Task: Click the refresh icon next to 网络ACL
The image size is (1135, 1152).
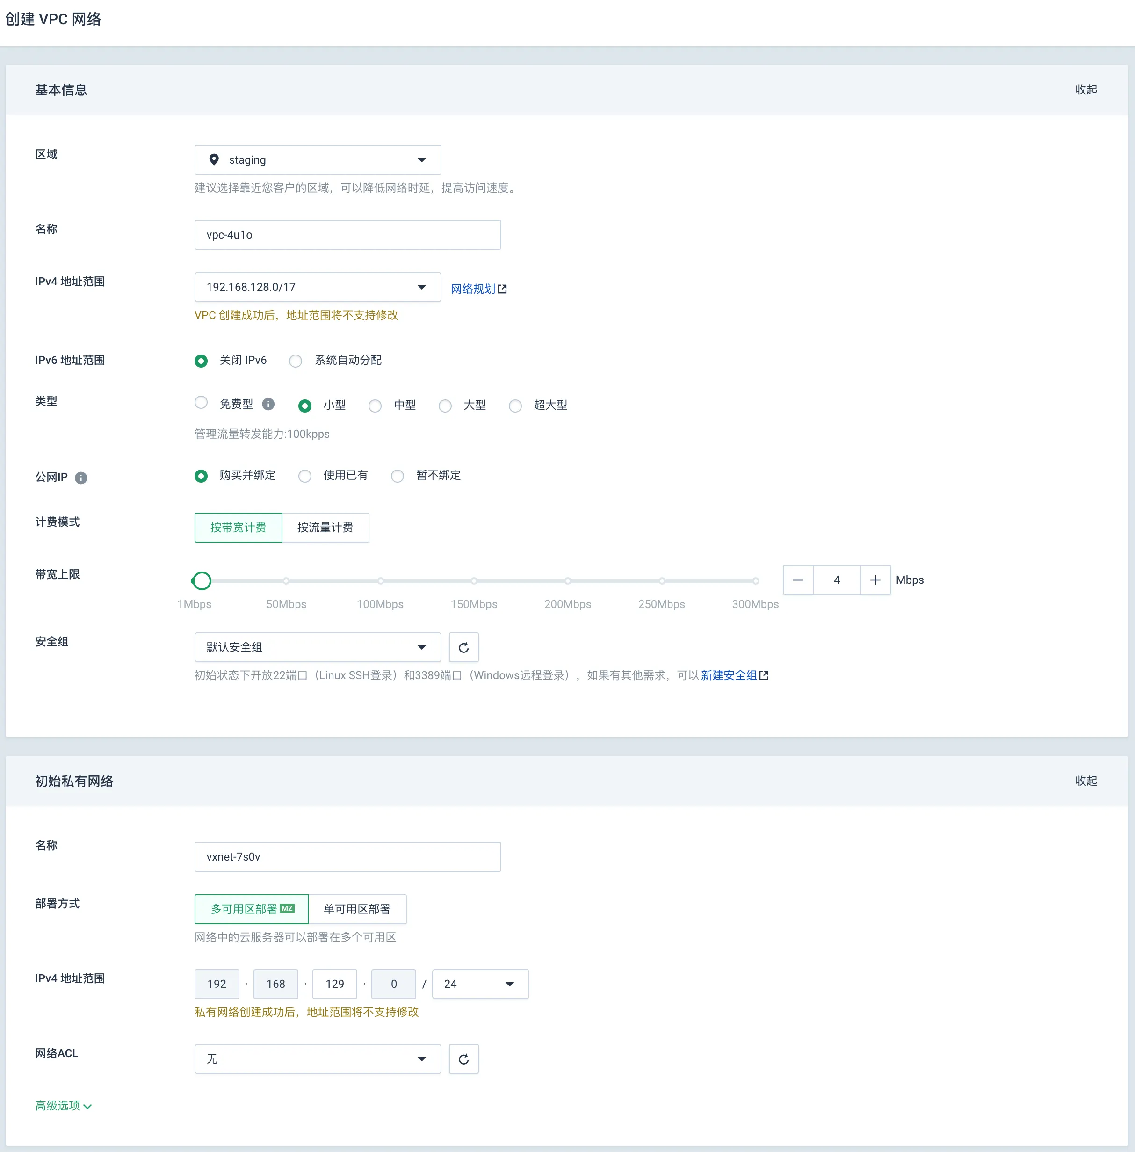Action: click(464, 1059)
